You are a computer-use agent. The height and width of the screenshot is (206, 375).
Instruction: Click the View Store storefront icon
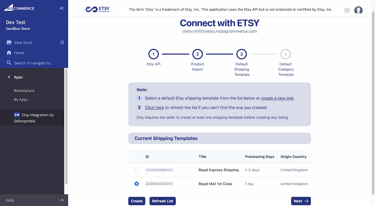[9, 43]
